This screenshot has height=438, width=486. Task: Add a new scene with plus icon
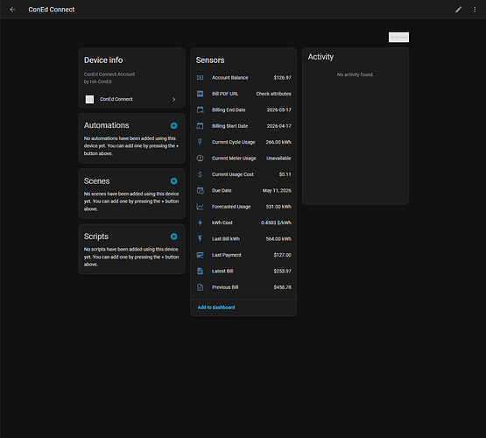pyautogui.click(x=174, y=181)
